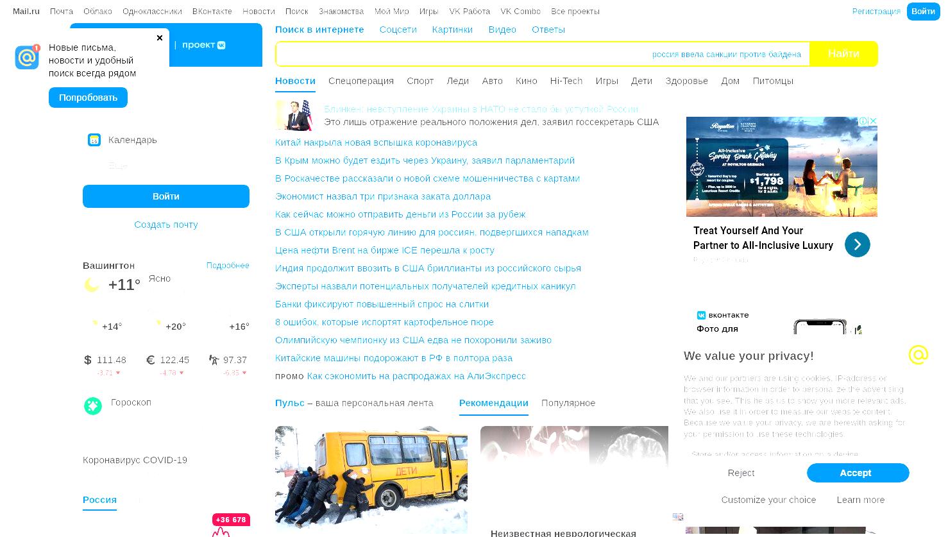Close the Mail app promo popup
This screenshot has height=537, width=948.
point(160,38)
